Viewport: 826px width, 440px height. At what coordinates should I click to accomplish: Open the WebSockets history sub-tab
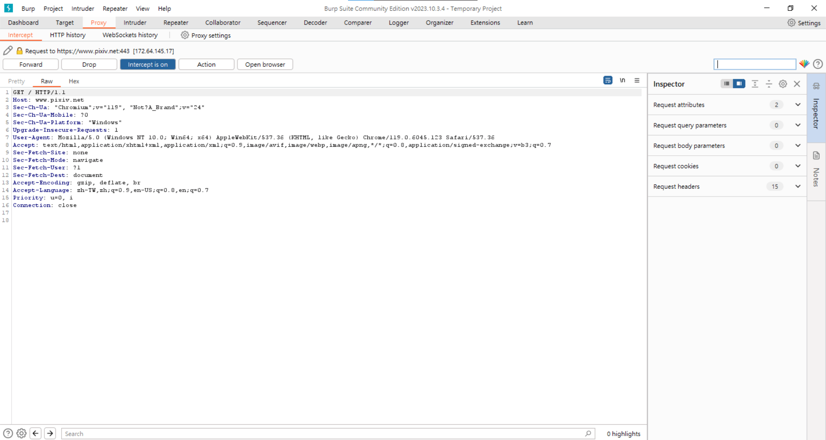click(x=130, y=35)
